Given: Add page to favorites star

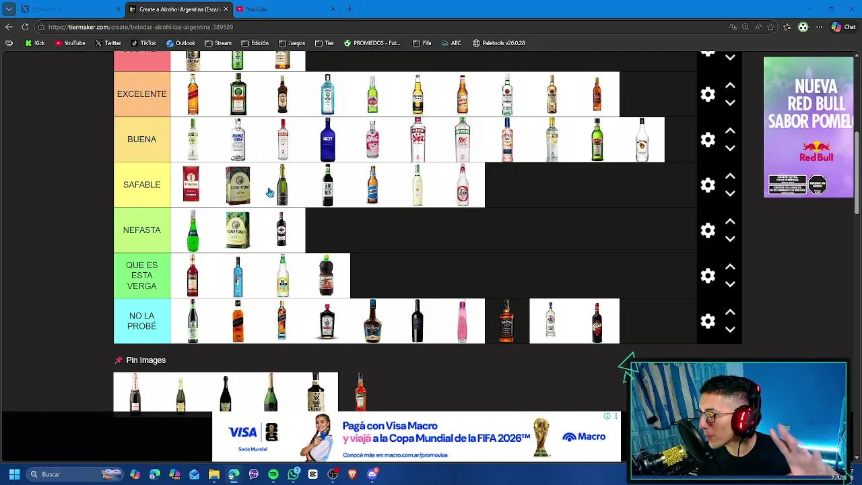Looking at the screenshot, I should tap(770, 27).
